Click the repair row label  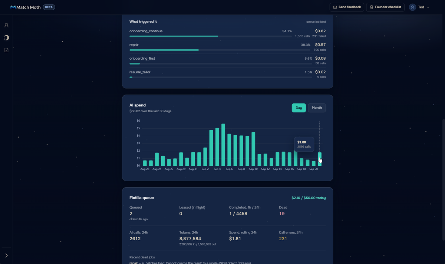(134, 45)
